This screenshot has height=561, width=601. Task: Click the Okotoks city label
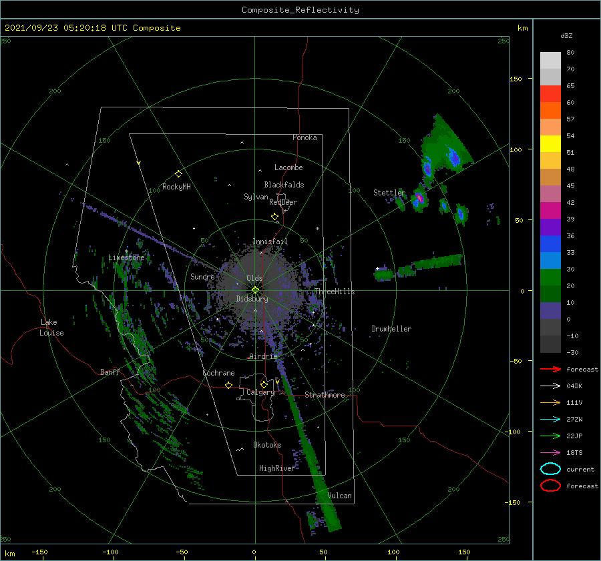tap(267, 445)
